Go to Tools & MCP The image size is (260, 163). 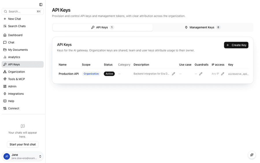pos(23,79)
